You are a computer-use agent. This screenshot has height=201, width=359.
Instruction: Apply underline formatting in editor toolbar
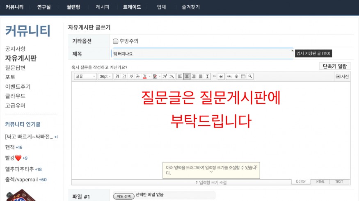(124, 76)
